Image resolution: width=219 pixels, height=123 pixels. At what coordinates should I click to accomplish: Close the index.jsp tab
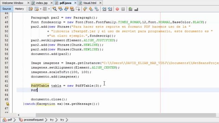(x=52, y=3)
